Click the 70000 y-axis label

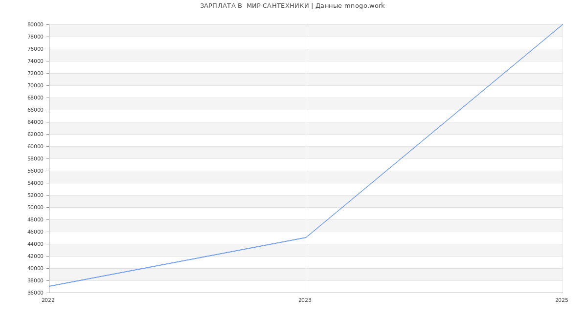(36, 85)
